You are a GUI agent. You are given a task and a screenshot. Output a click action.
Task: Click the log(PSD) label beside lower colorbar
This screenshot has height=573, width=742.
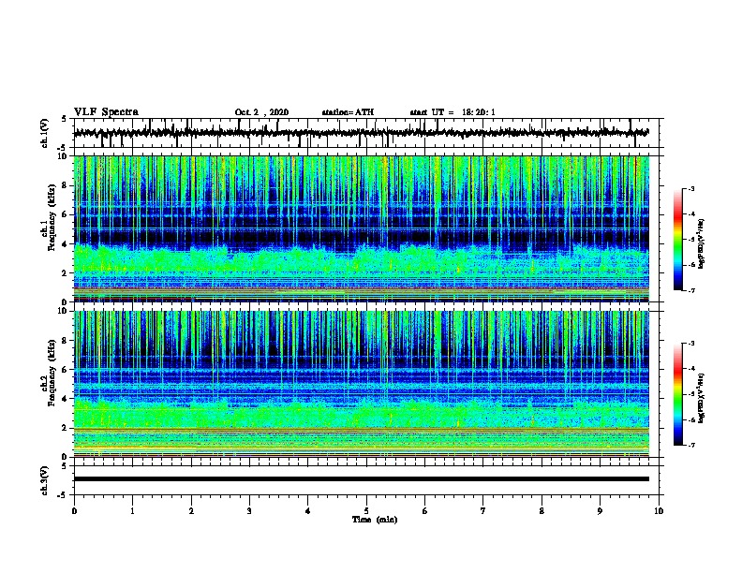pyautogui.click(x=702, y=398)
